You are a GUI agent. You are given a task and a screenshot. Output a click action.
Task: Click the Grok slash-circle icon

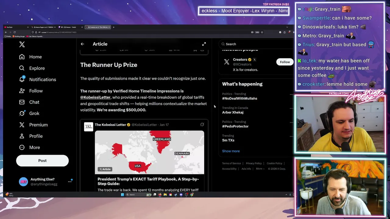(22, 113)
